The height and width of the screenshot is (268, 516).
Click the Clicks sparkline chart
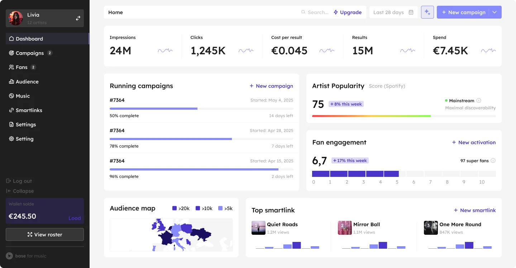(x=246, y=51)
